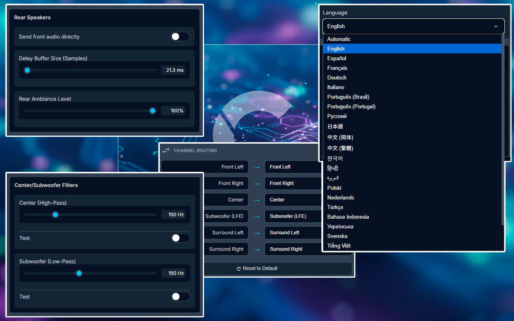The height and width of the screenshot is (321, 514).
Task: Click the Rear Ambiance Level slider handle
Action: [153, 111]
